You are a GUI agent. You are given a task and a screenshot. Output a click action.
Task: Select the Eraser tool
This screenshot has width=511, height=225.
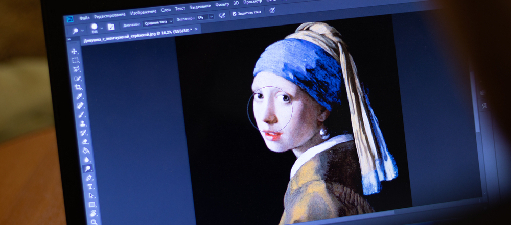[85, 142]
